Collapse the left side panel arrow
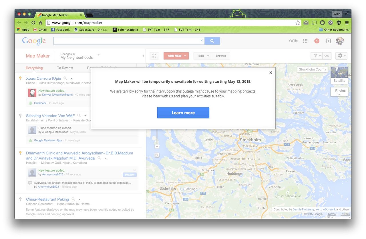Viewport: 366px width, 239px height. pyautogui.click(x=143, y=56)
